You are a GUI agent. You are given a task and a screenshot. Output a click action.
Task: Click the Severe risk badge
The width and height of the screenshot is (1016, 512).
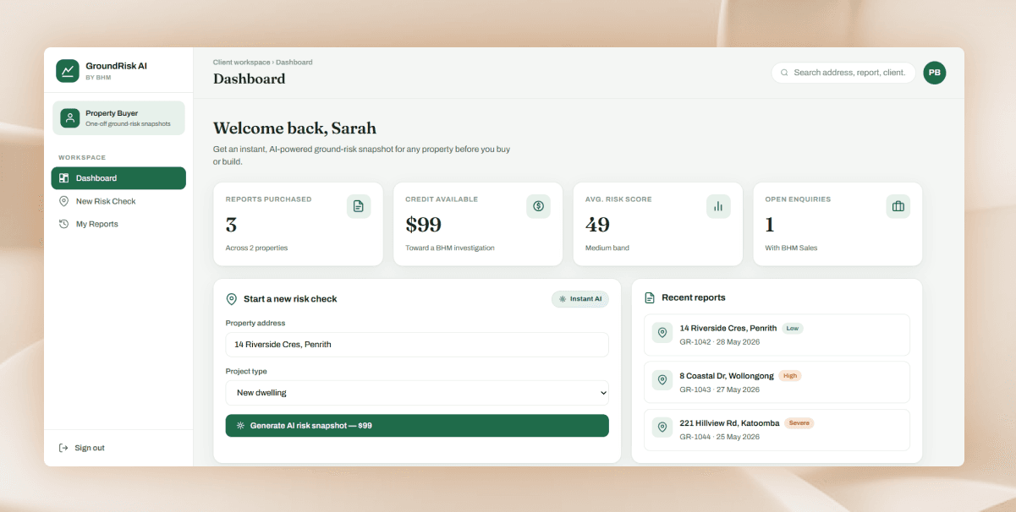pyautogui.click(x=799, y=422)
